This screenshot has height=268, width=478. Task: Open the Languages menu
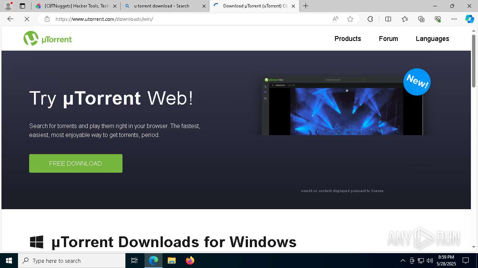click(432, 39)
